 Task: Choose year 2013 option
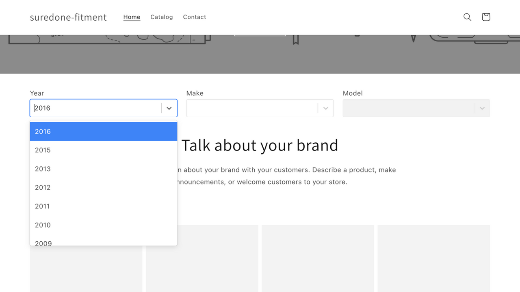tap(104, 169)
